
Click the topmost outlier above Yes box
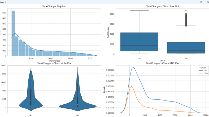[186, 10]
